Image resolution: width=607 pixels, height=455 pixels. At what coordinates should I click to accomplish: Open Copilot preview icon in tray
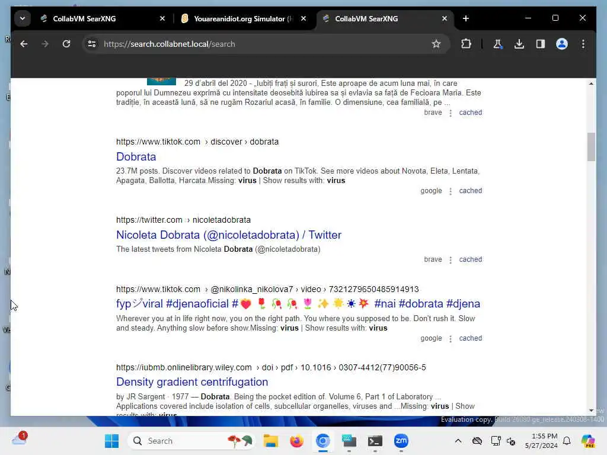pyautogui.click(x=587, y=441)
